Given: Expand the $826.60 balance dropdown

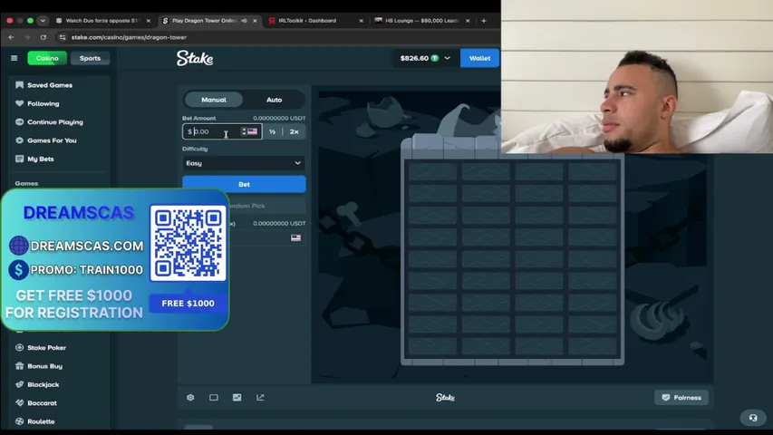Looking at the screenshot, I should 447,58.
